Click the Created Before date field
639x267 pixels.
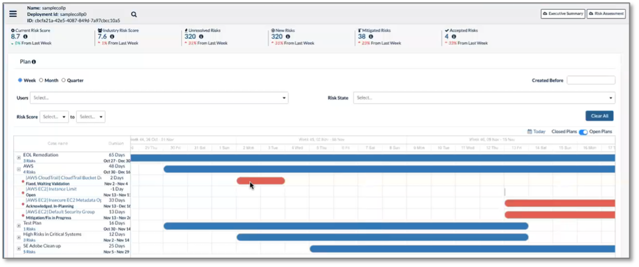[x=590, y=80]
